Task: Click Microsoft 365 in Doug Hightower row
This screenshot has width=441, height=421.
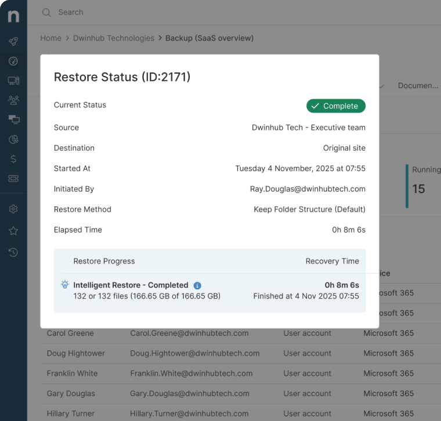Action: [x=388, y=353]
